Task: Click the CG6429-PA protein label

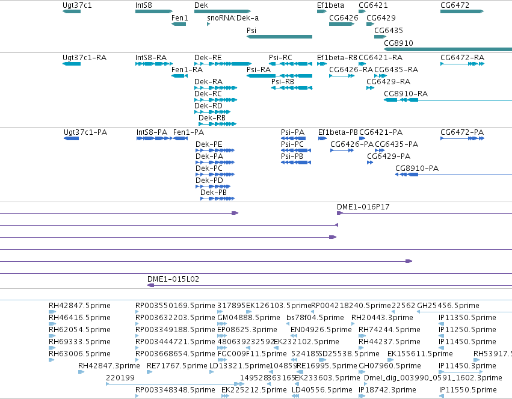Action: pyautogui.click(x=389, y=156)
